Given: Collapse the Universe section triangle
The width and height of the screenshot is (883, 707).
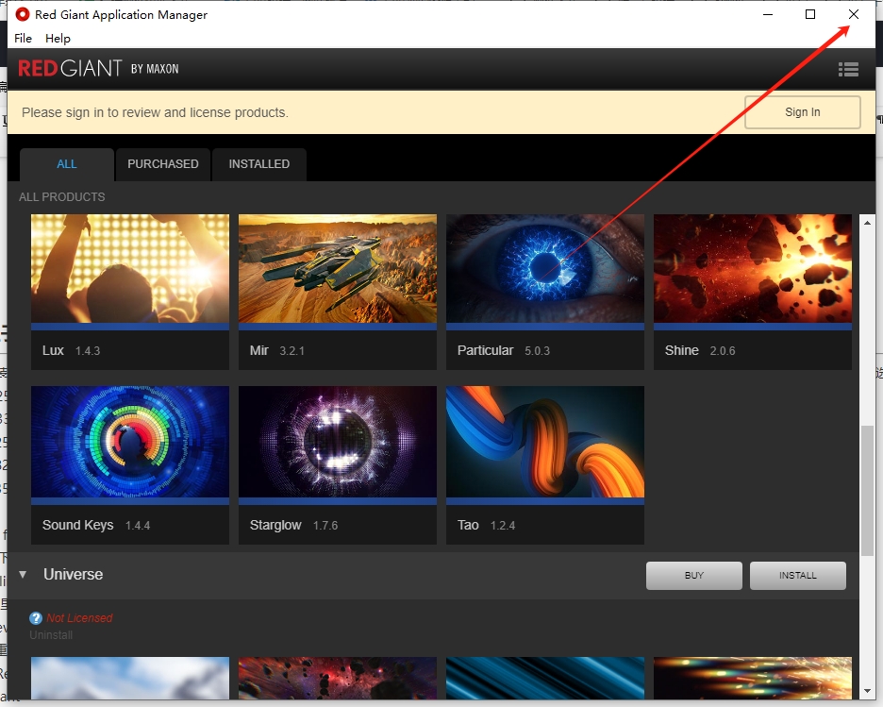Looking at the screenshot, I should tap(23, 575).
